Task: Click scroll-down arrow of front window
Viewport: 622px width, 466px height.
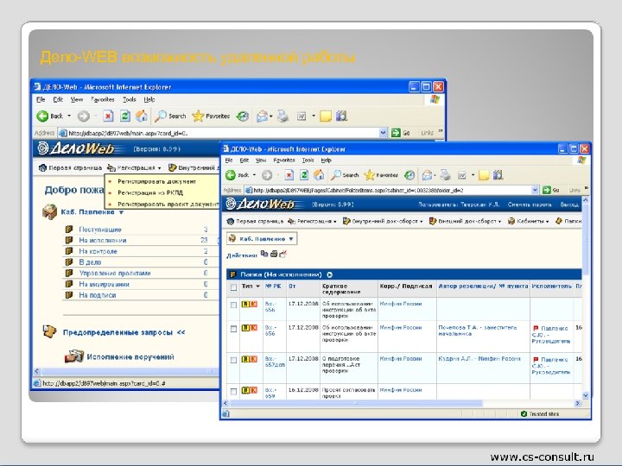Action: 585,395
